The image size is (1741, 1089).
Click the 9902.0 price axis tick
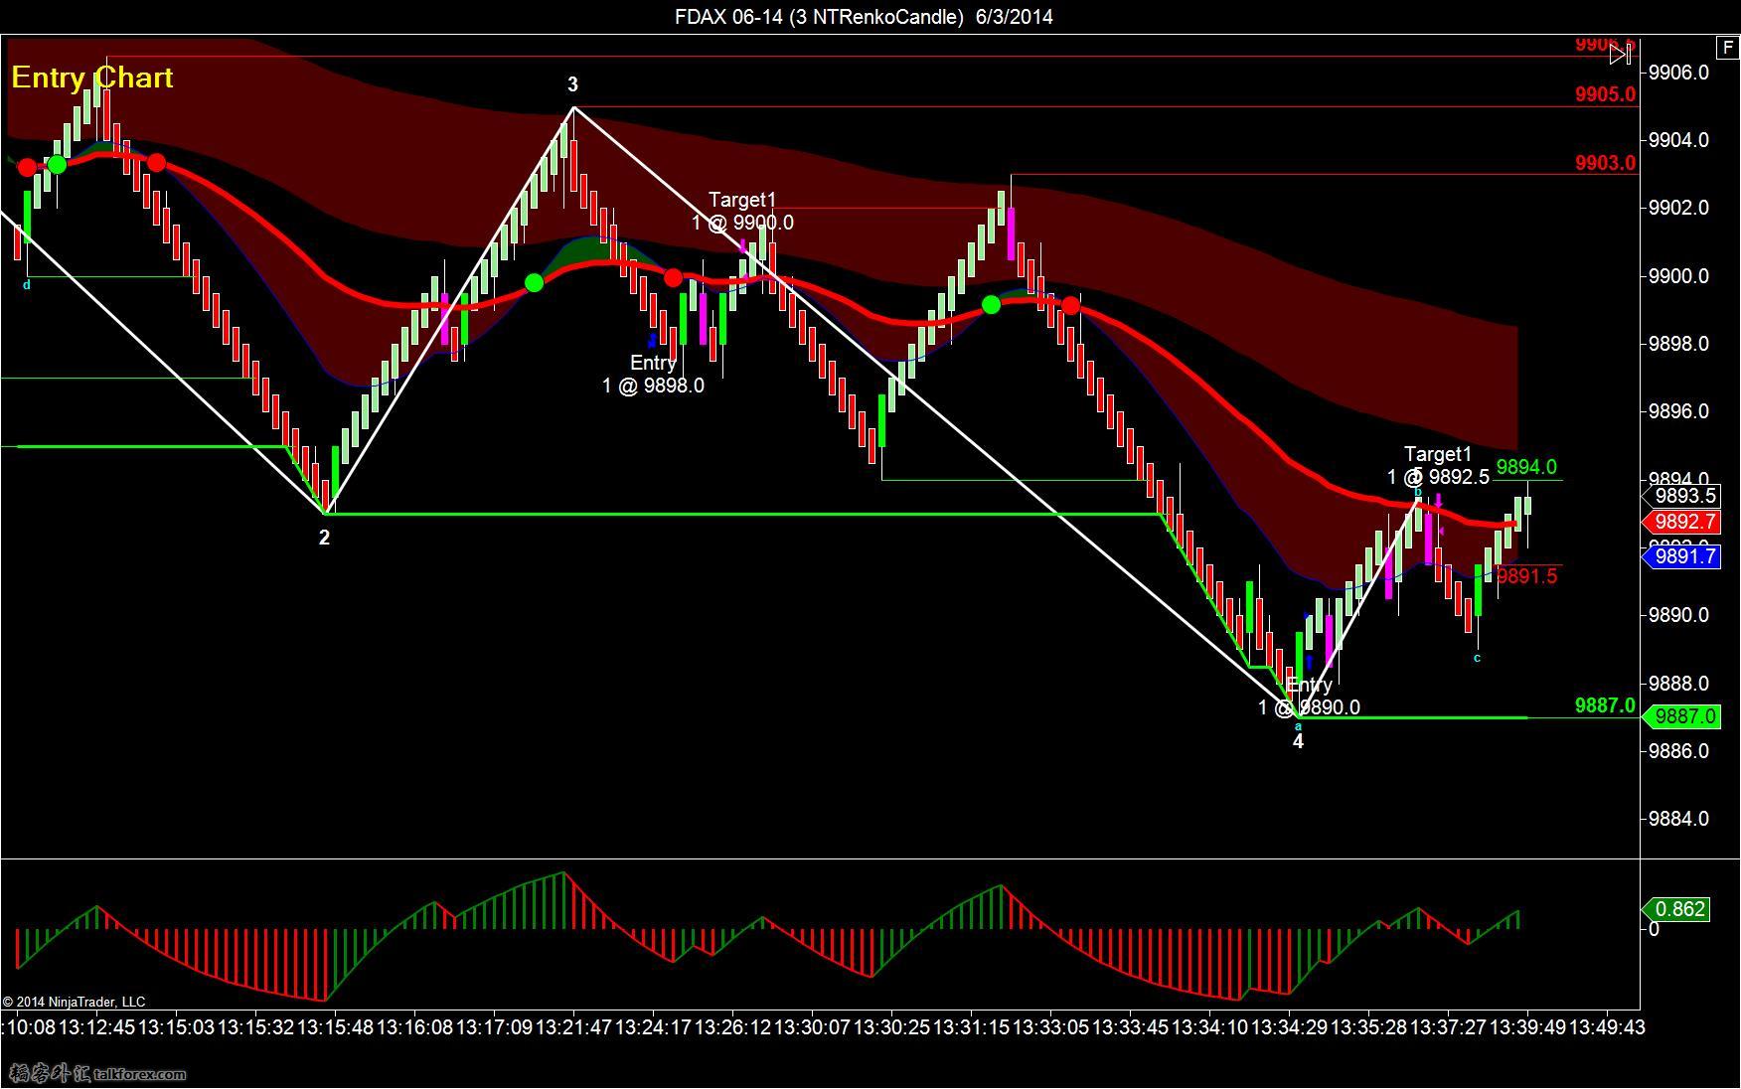1678,208
